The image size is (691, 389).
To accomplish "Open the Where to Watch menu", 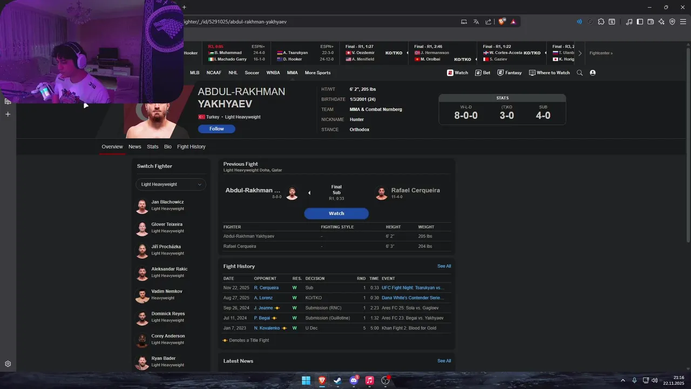I will (x=549, y=72).
